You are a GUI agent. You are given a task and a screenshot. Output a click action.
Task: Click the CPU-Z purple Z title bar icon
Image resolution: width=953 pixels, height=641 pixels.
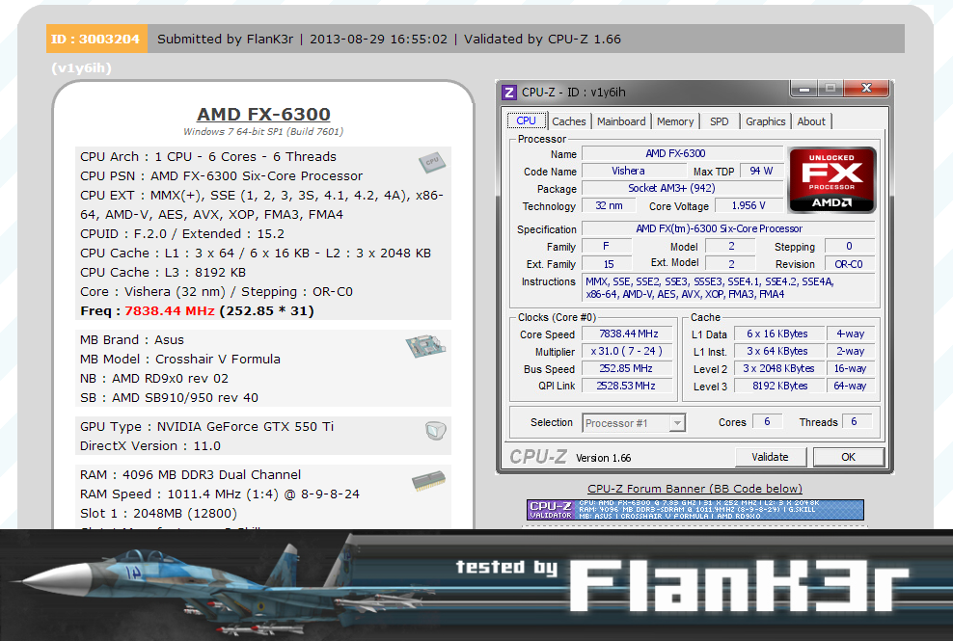pos(508,93)
